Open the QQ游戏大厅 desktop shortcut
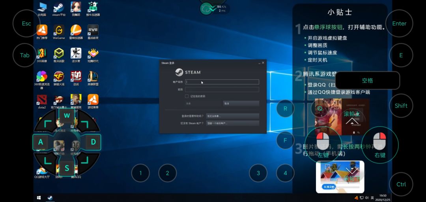Image resolution: width=426 pixels, height=202 pixels. coord(42,172)
